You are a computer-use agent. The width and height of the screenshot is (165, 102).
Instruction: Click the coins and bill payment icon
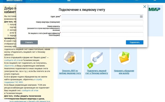(x=70, y=58)
